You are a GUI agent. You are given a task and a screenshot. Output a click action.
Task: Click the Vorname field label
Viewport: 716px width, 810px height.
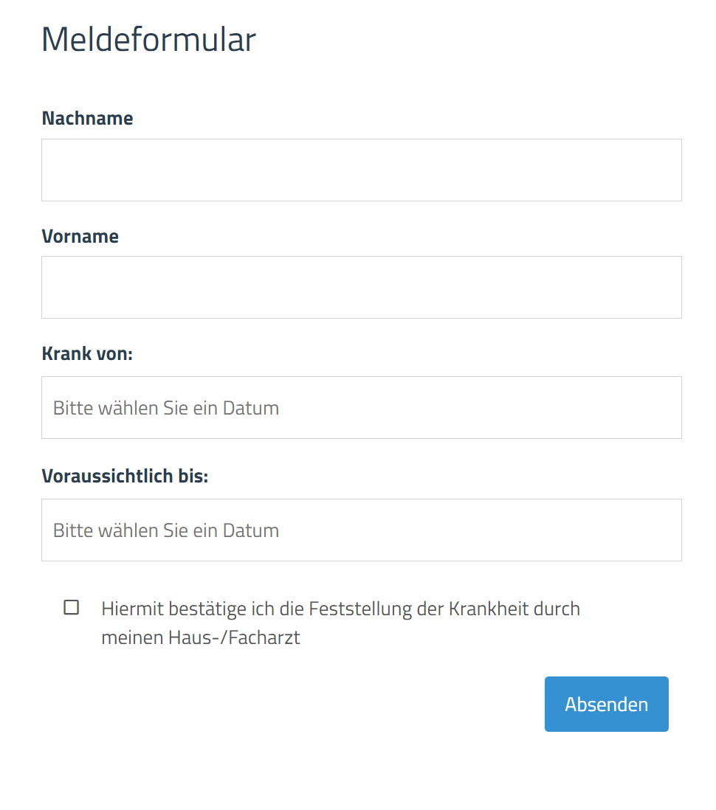click(x=80, y=236)
